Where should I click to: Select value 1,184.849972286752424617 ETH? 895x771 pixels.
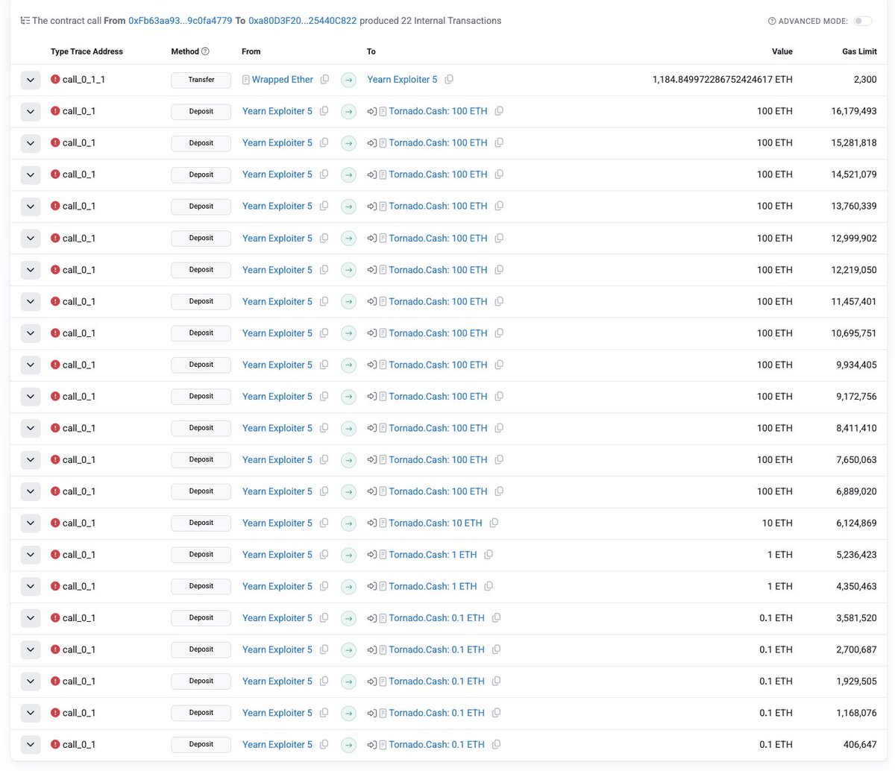[722, 80]
